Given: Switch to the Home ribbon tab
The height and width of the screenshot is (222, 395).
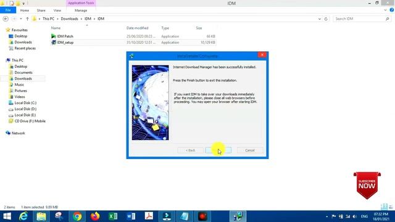Looking at the screenshot, I should pos(25,10).
